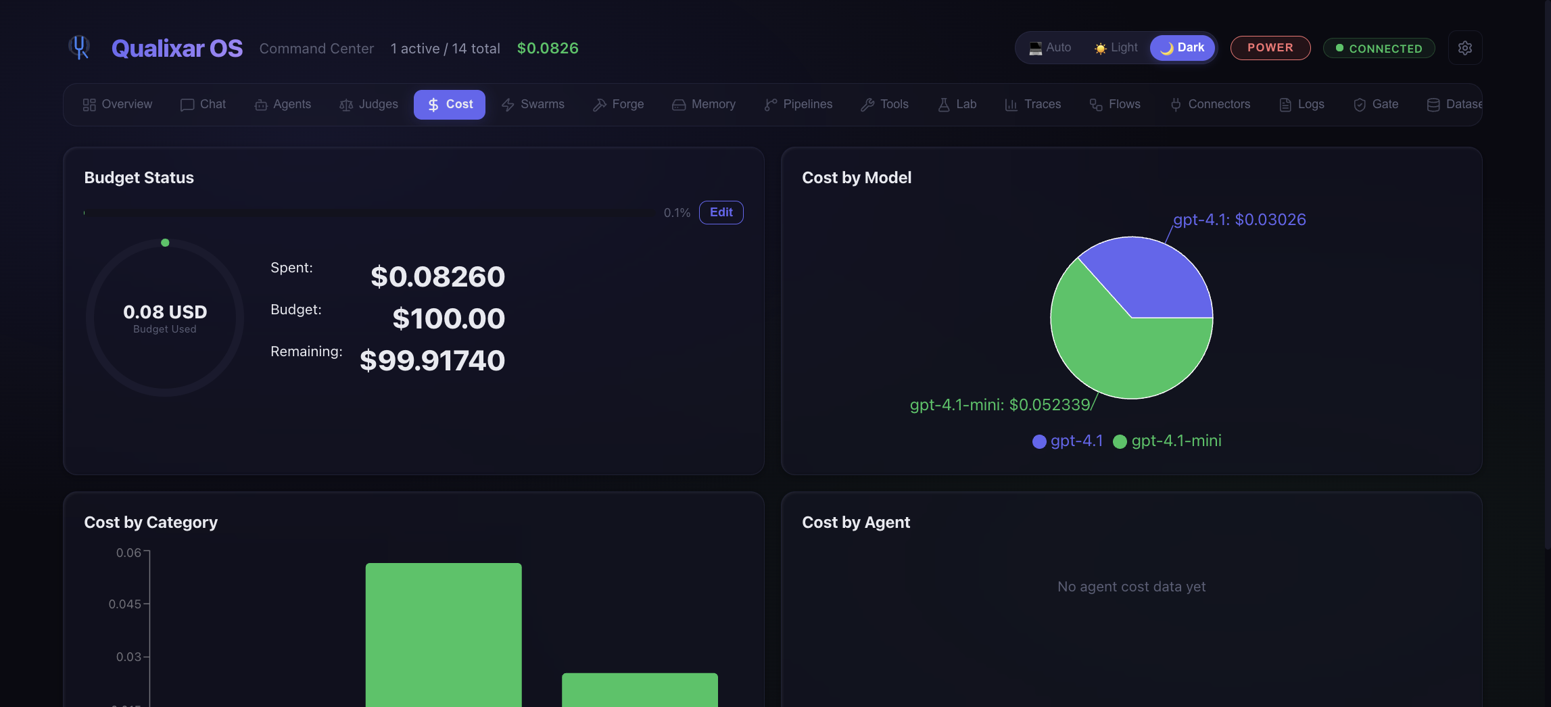This screenshot has height=707, width=1551.
Task: Click the Qualixar OS logo icon
Action: pos(80,47)
